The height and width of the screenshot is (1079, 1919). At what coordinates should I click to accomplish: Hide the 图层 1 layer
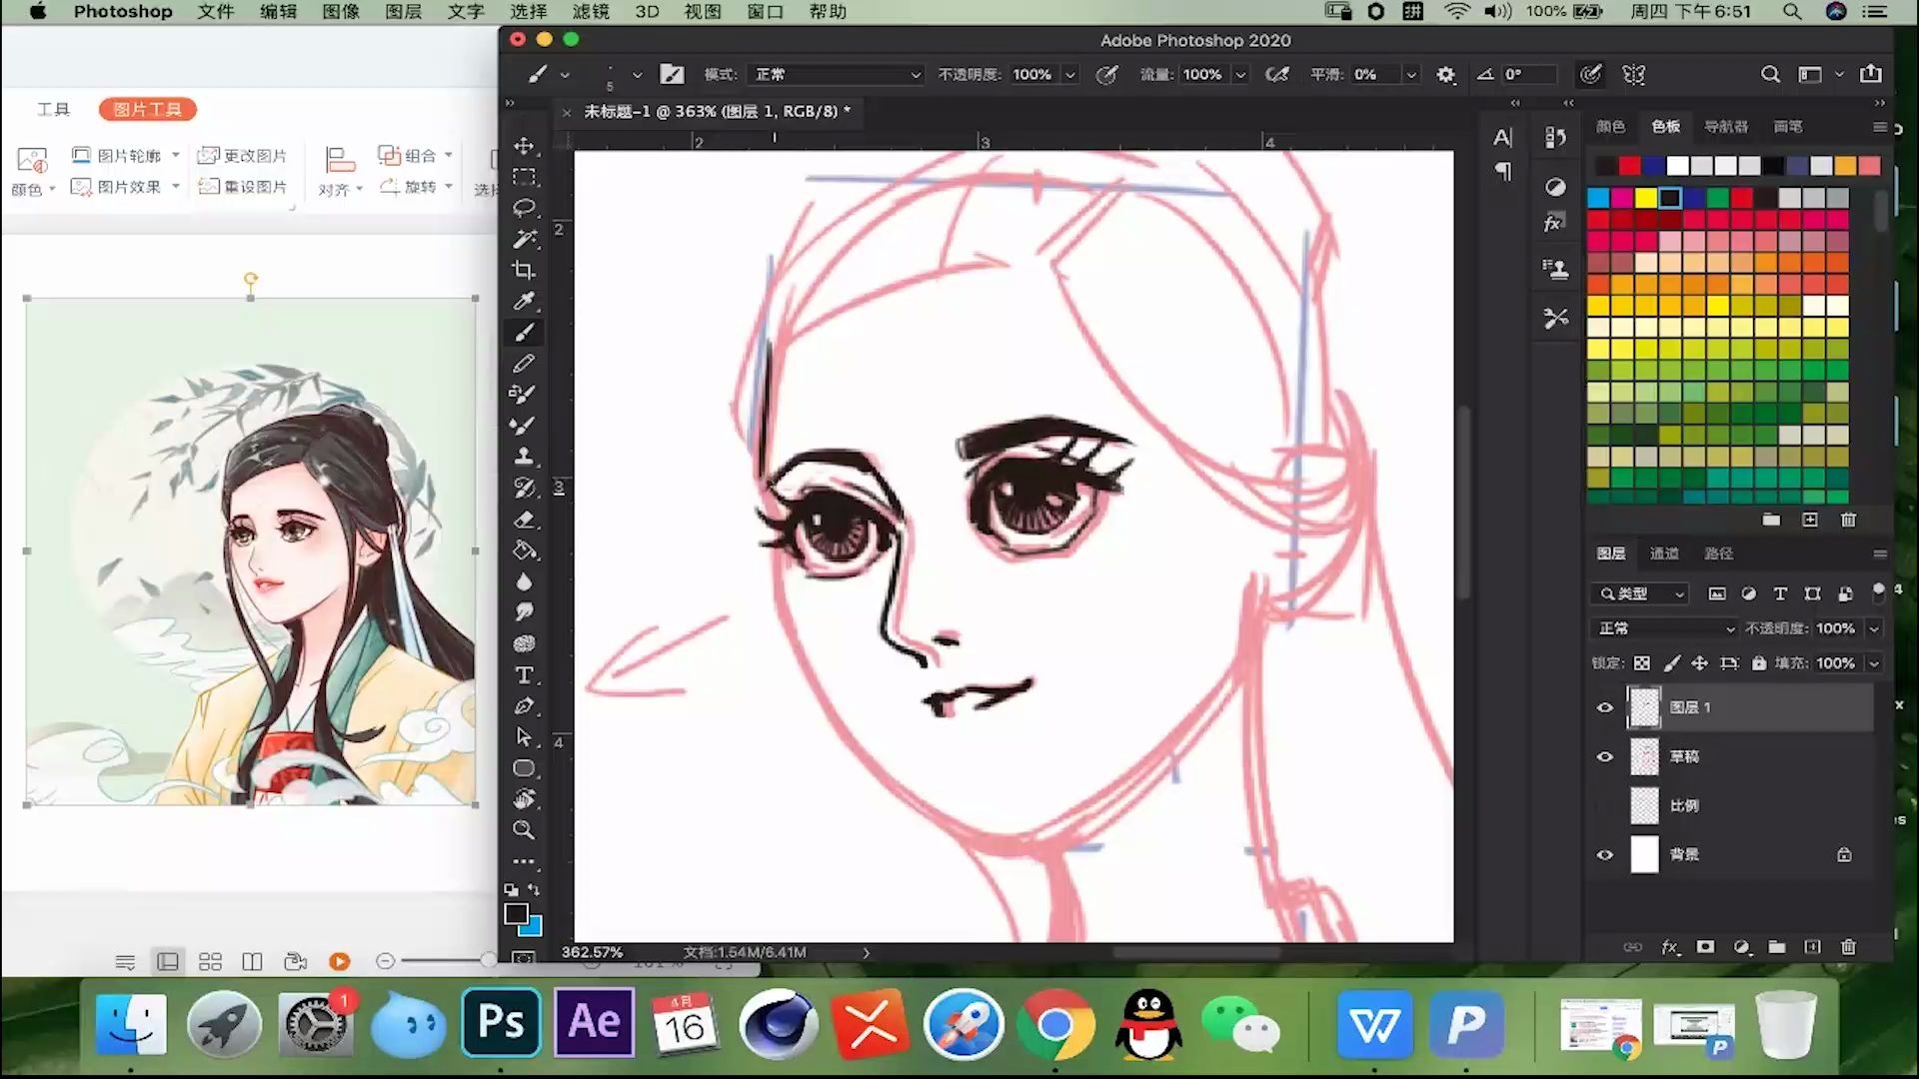1605,707
